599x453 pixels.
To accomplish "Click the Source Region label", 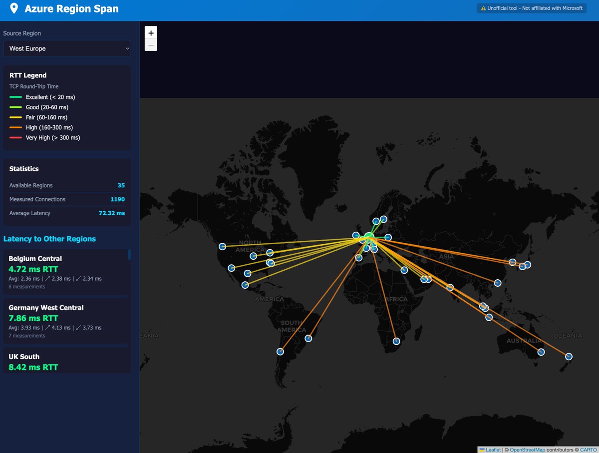I will [22, 33].
